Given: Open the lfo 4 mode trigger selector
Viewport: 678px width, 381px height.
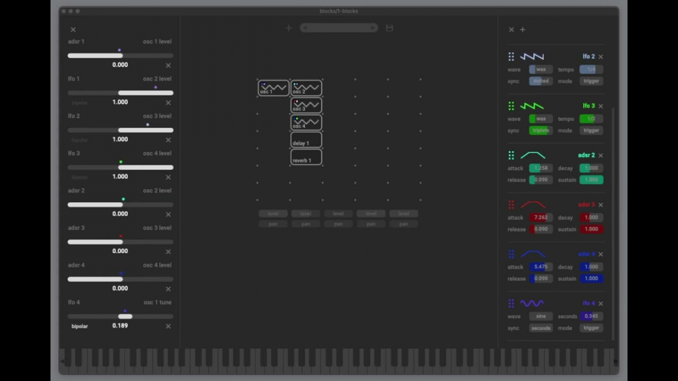Looking at the screenshot, I should [x=591, y=328].
